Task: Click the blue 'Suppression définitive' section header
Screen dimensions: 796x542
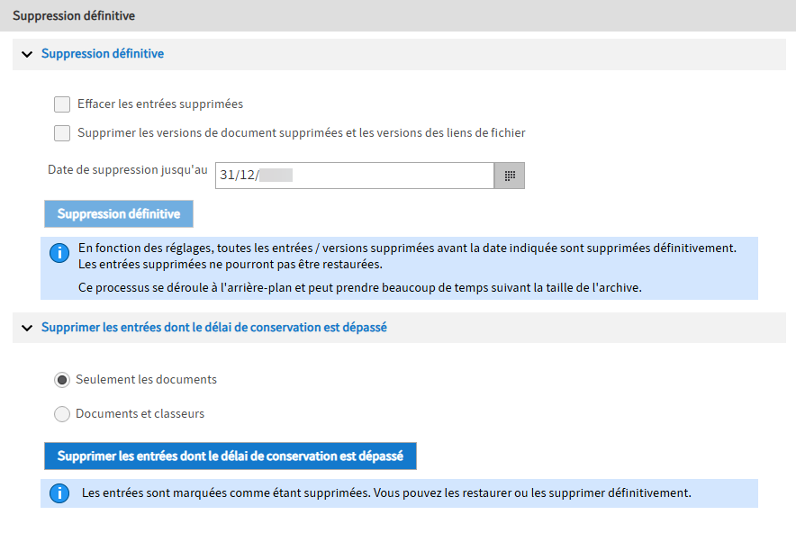Action: 102,54
